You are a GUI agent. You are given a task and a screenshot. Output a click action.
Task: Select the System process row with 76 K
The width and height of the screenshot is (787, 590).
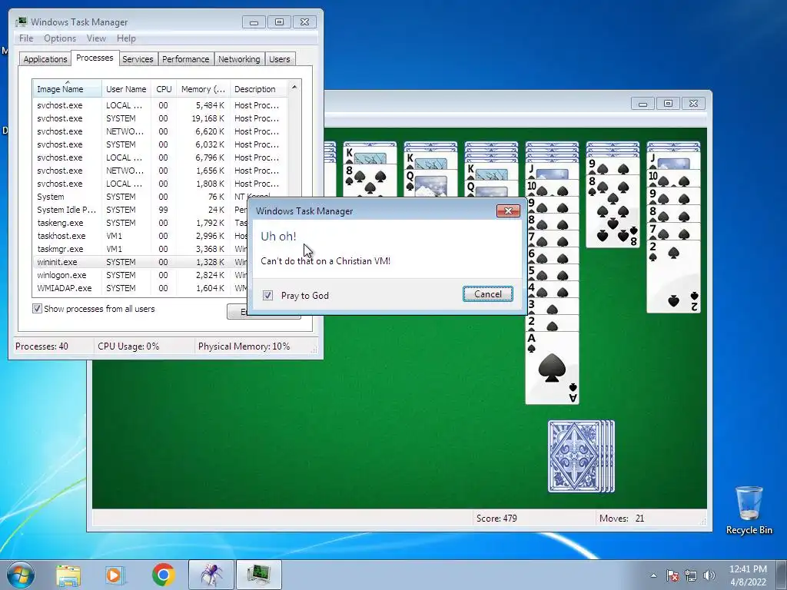[x=161, y=197]
